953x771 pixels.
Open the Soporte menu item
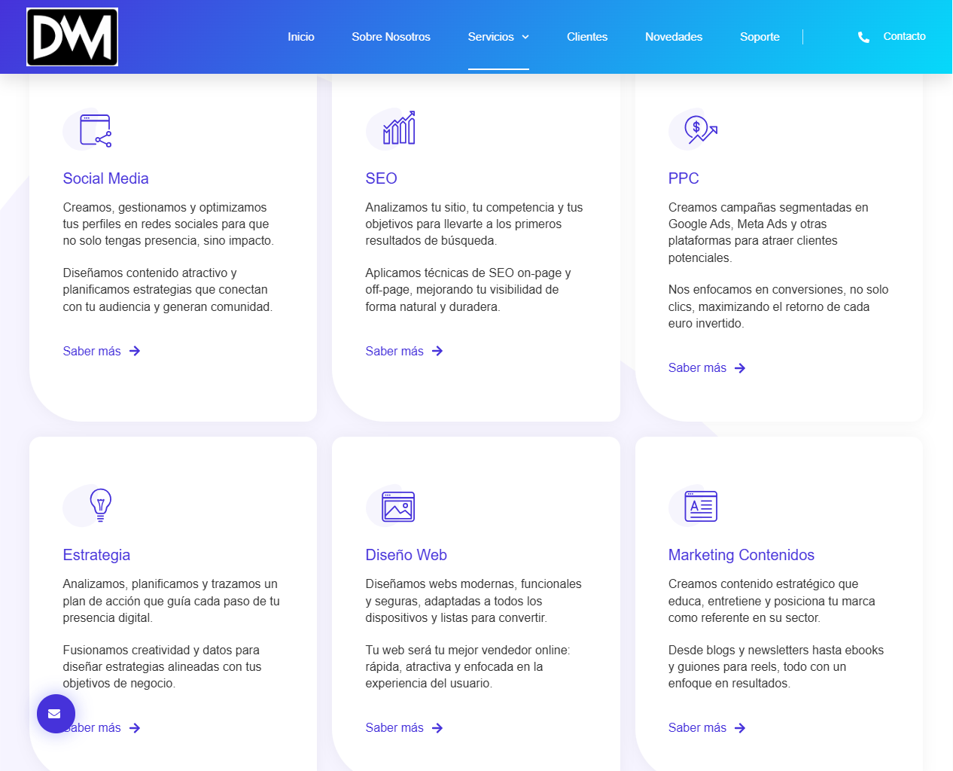759,37
